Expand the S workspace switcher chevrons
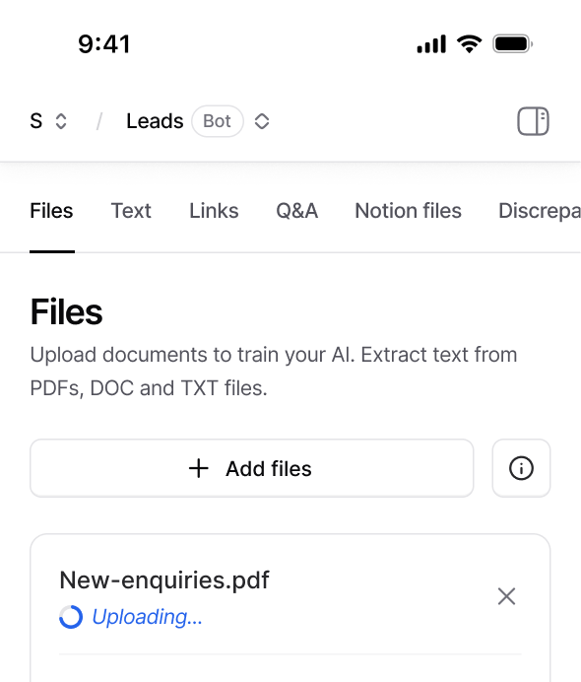This screenshot has width=581, height=682. (61, 121)
